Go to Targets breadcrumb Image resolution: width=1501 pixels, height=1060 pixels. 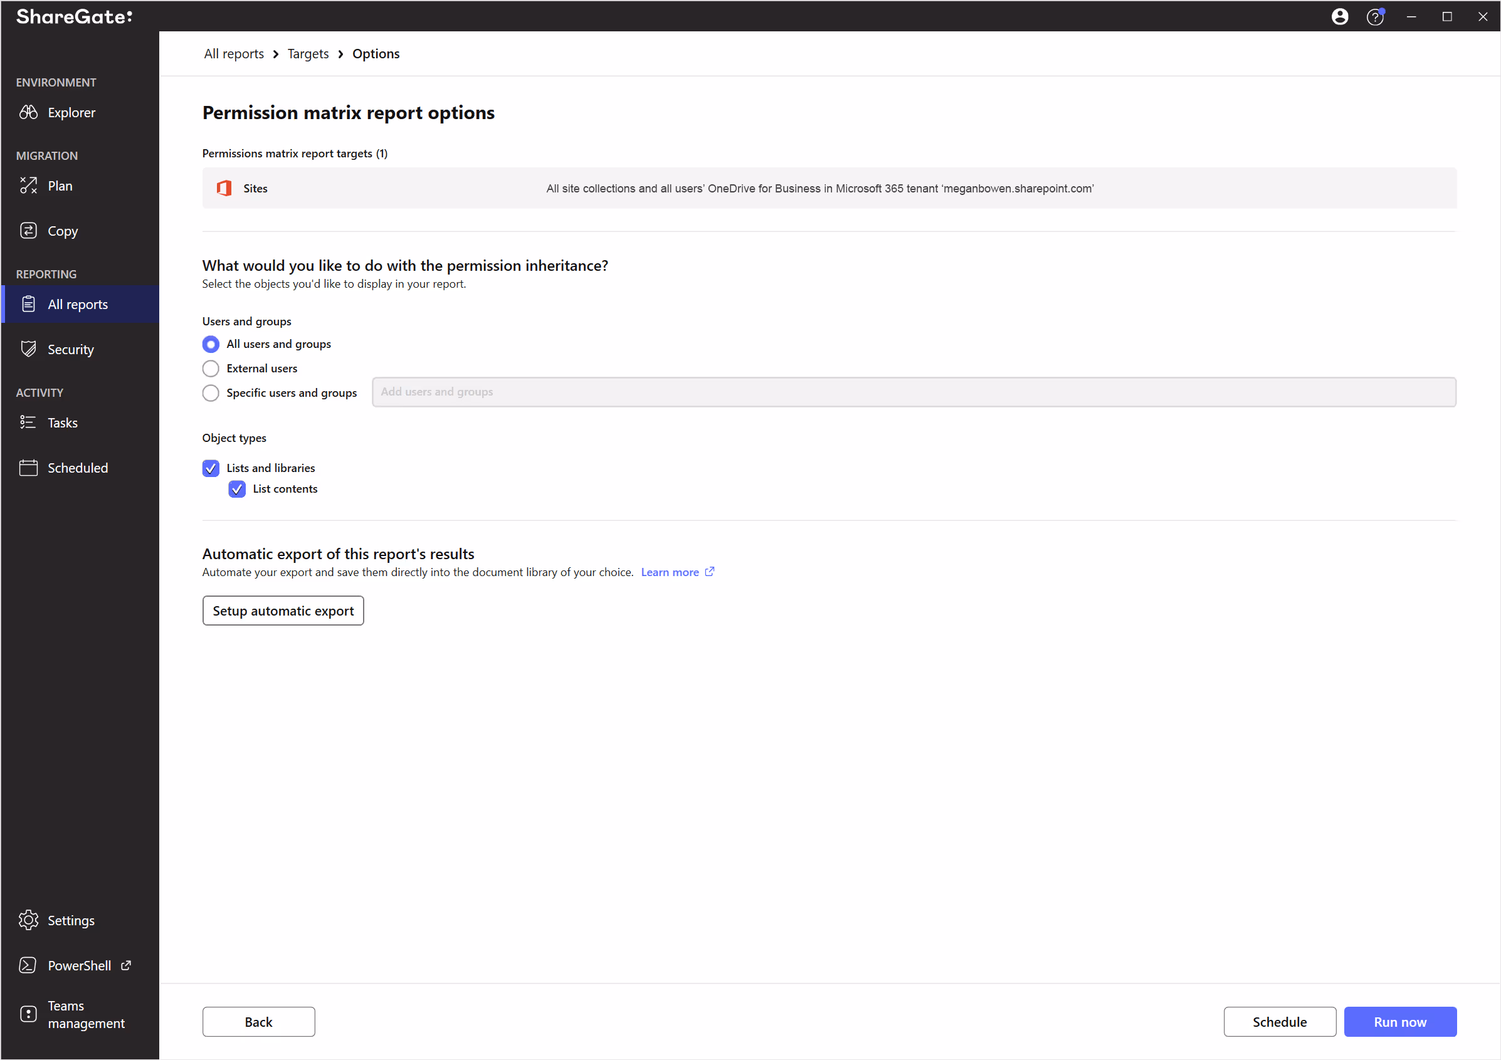pos(308,53)
